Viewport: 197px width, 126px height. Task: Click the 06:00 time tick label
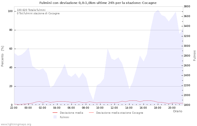pos(71,108)
